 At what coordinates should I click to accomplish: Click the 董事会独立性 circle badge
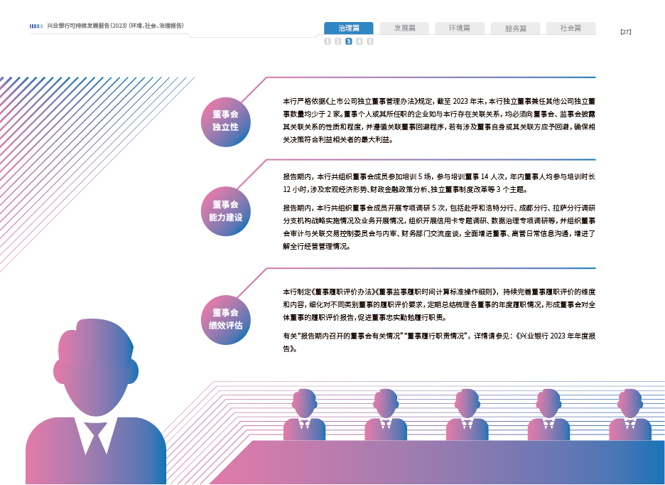point(225,120)
